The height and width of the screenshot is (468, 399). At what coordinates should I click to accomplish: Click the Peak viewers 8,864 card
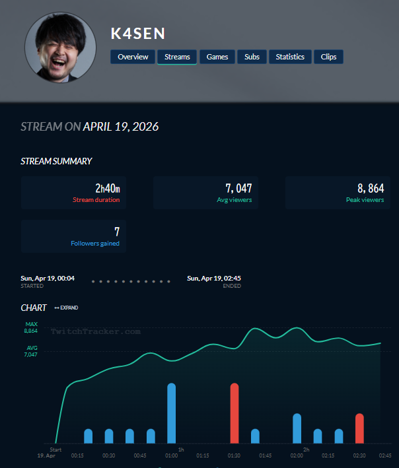pyautogui.click(x=338, y=193)
